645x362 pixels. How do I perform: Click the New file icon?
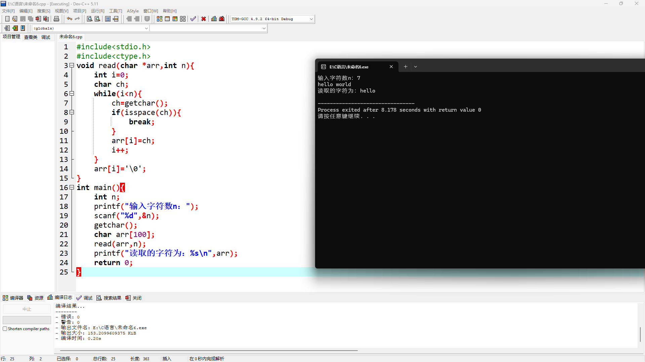pos(7,19)
